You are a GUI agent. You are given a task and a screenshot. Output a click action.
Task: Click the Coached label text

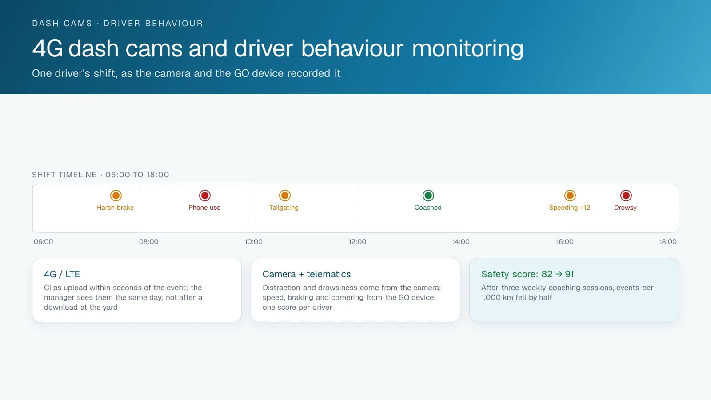click(x=428, y=208)
